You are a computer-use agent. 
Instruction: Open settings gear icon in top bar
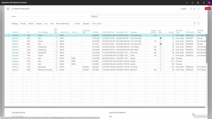pos(198,3)
